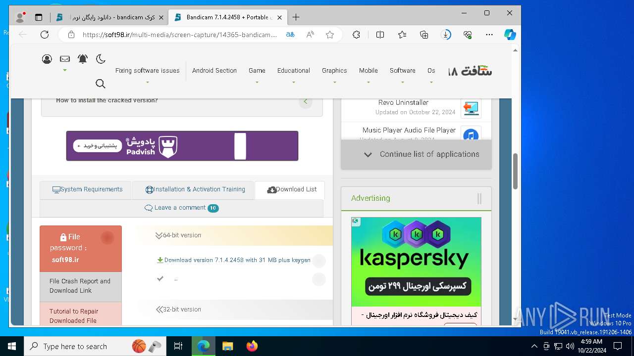634x356 pixels.
Task: Click the Windows taskbar search box
Action: pyautogui.click(x=94, y=346)
